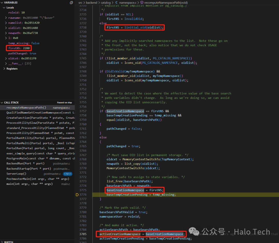Click line number 3785 in the gutter
Viewport: 279px width, 243px height.
pos(83,234)
